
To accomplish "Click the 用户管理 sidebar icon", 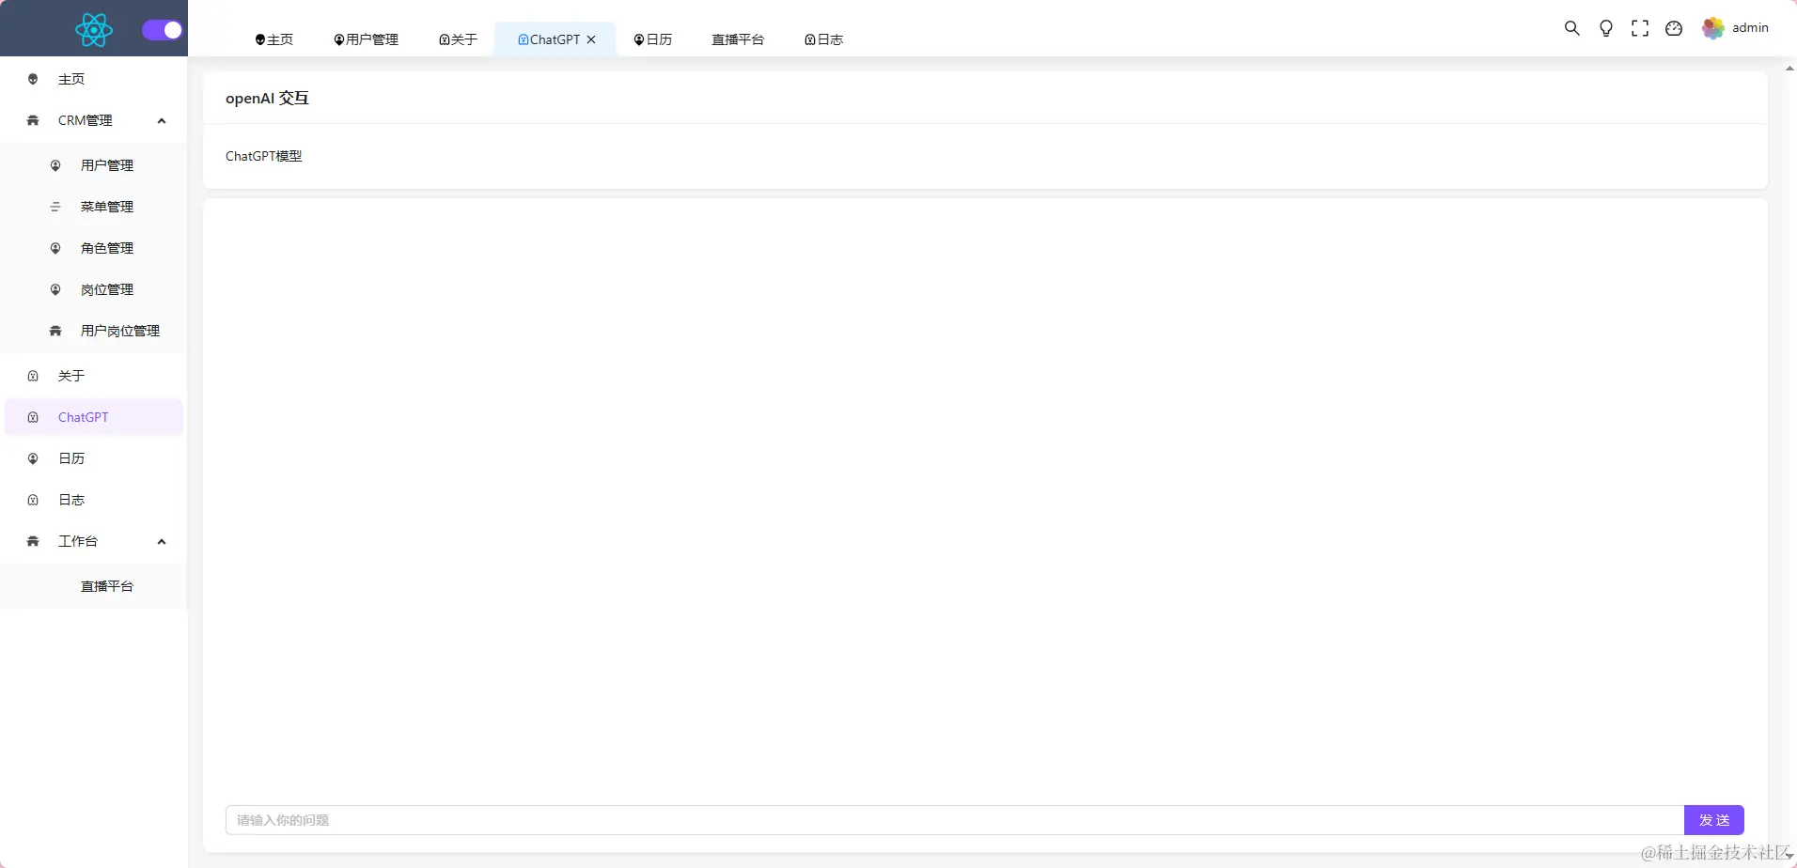I will point(55,165).
